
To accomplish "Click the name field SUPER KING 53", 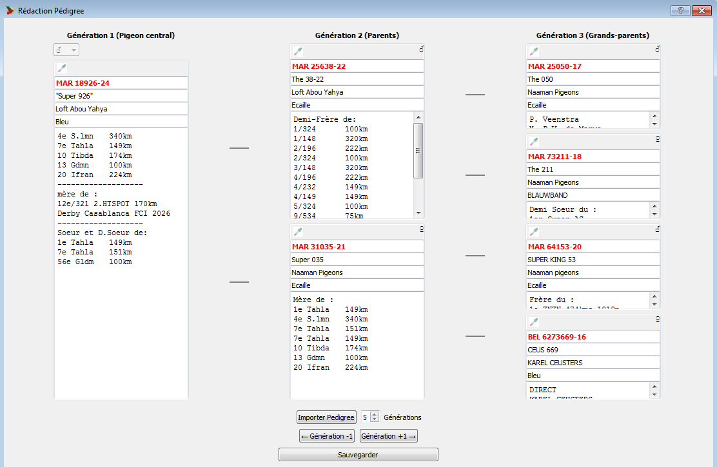I will [593, 260].
